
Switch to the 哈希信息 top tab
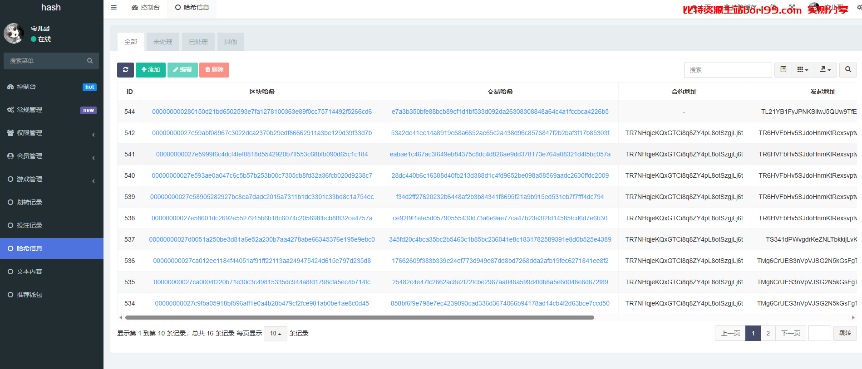click(192, 8)
